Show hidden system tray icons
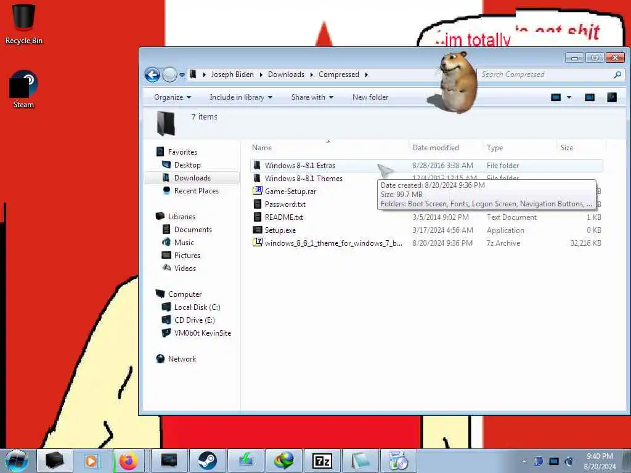This screenshot has height=473, width=631. [x=524, y=461]
